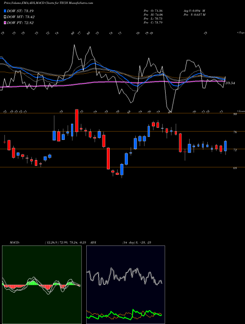The height and width of the screenshot is (324, 245).
Task: Open the dark blue ADX indicator panel
Action: [x=125, y=285]
